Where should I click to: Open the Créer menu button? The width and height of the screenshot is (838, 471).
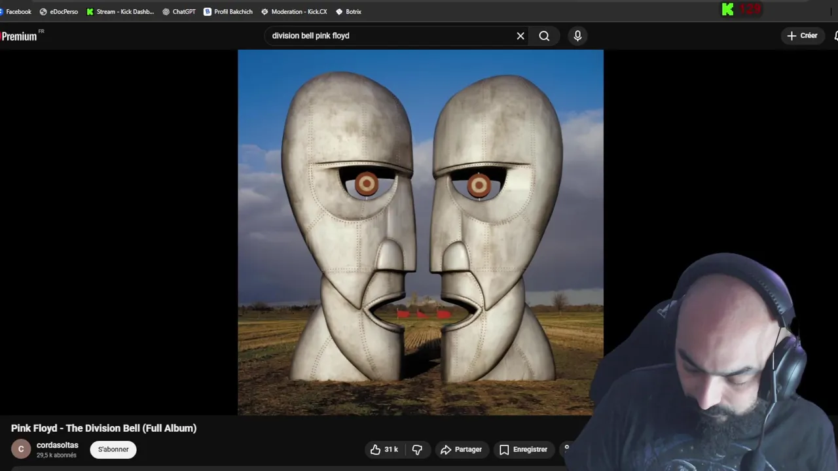802,36
